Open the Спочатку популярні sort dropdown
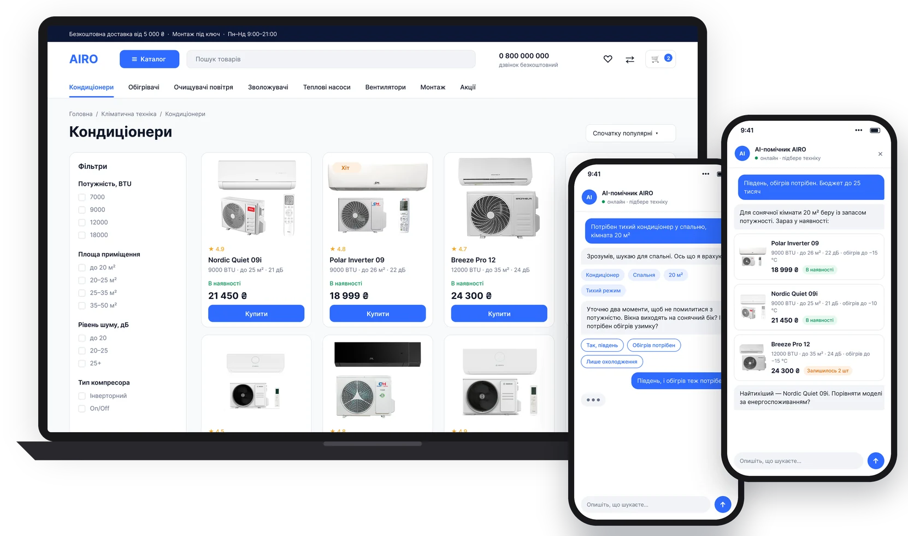This screenshot has width=908, height=536. (630, 133)
